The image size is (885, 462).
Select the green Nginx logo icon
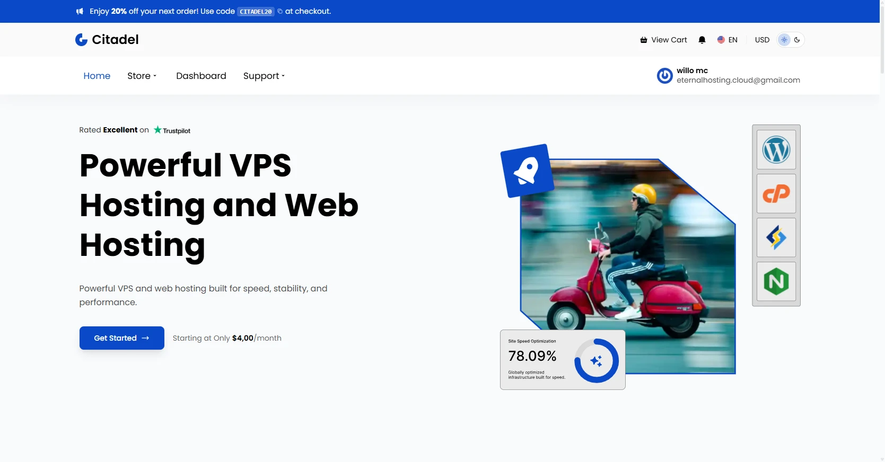(776, 281)
